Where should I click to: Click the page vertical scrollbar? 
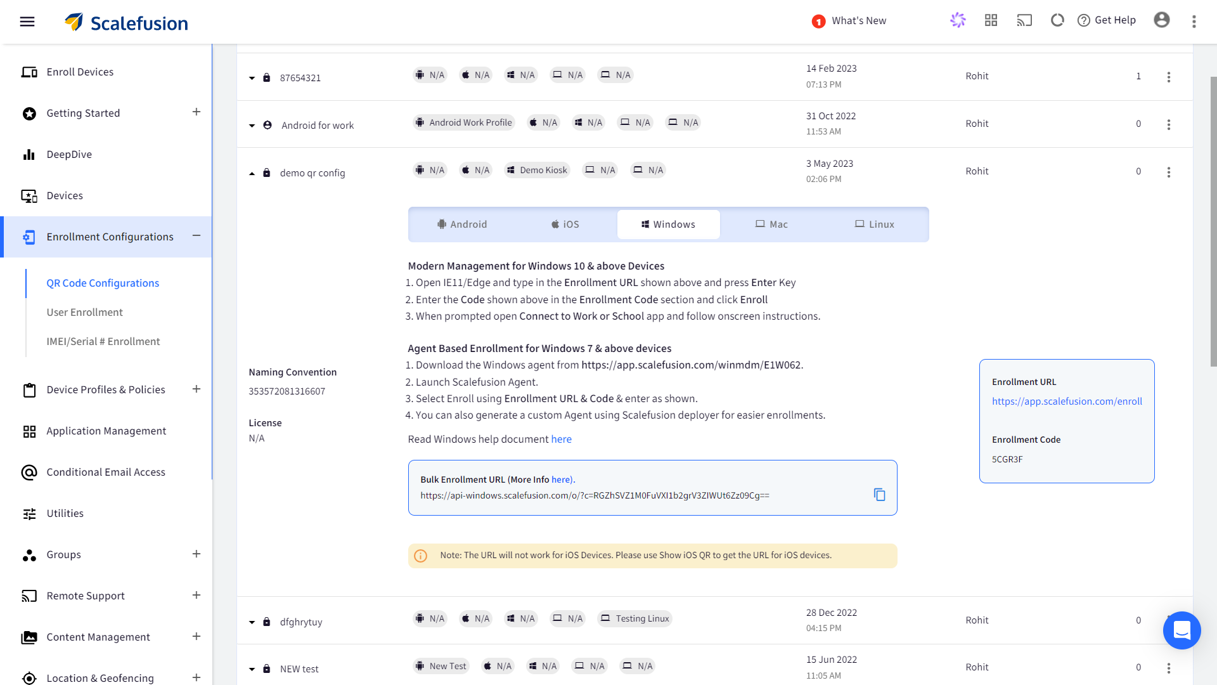[x=1213, y=222]
